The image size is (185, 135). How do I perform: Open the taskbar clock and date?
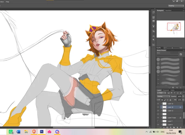point(171,132)
